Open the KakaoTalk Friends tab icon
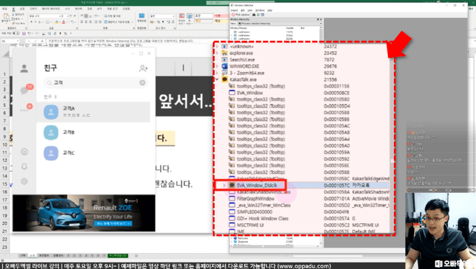The width and height of the screenshot is (476, 269). [24, 68]
